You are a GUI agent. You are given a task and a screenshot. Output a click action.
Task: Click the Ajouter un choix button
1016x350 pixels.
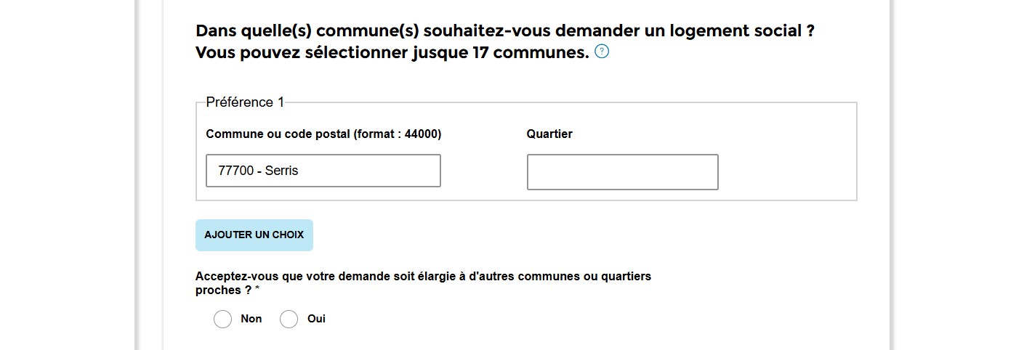[x=254, y=235]
